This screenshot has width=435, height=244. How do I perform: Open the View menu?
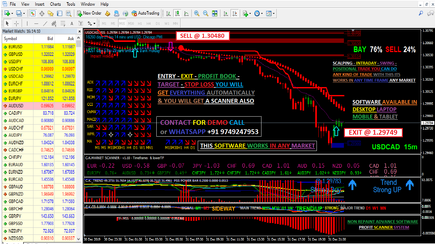25,4
